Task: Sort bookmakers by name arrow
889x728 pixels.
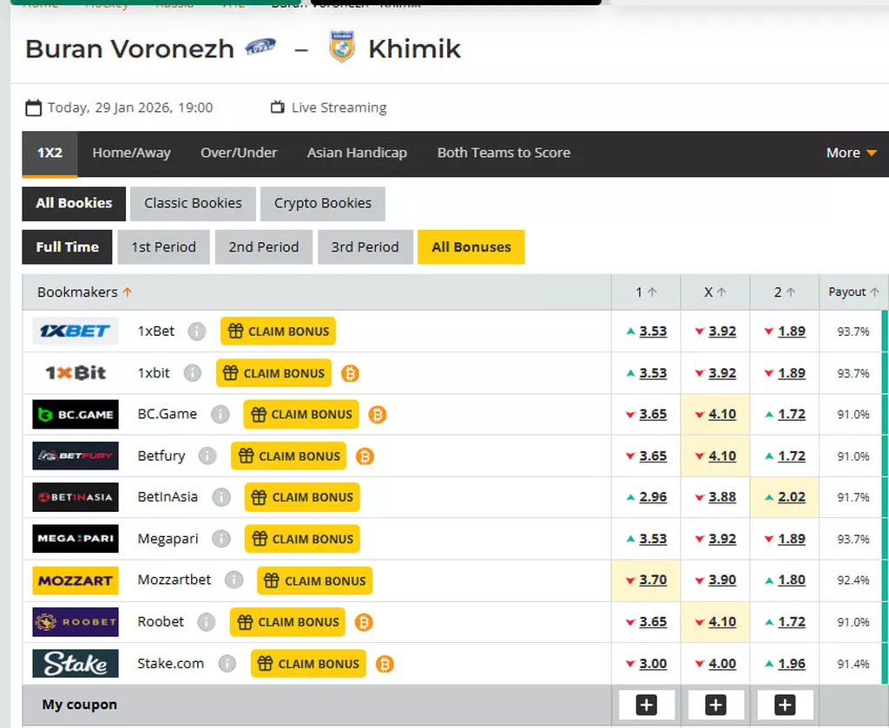Action: coord(128,292)
